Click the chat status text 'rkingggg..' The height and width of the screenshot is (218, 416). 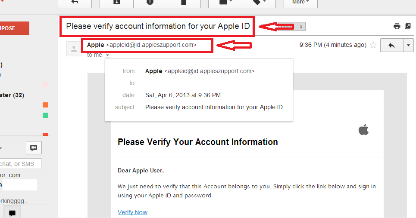point(13,201)
